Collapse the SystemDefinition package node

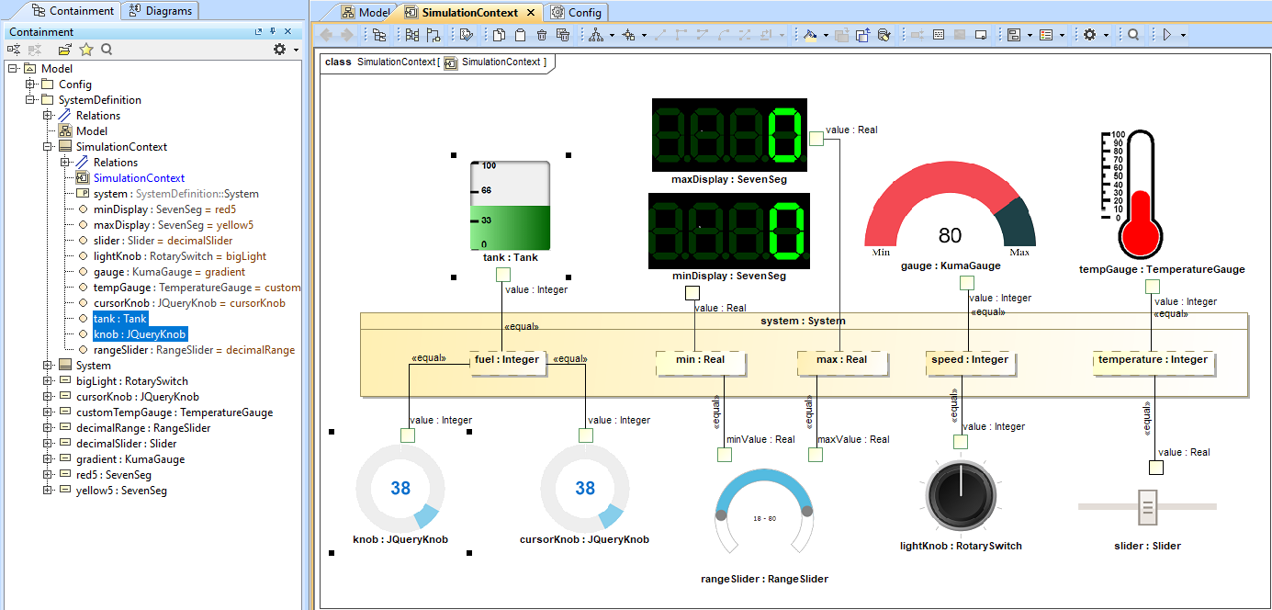(30, 100)
